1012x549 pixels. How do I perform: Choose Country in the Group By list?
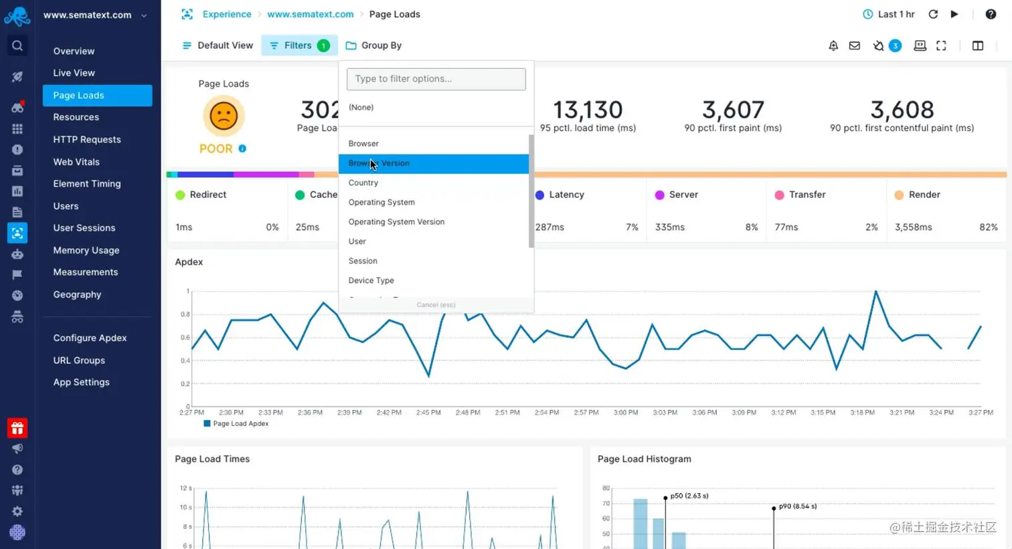tap(434, 183)
